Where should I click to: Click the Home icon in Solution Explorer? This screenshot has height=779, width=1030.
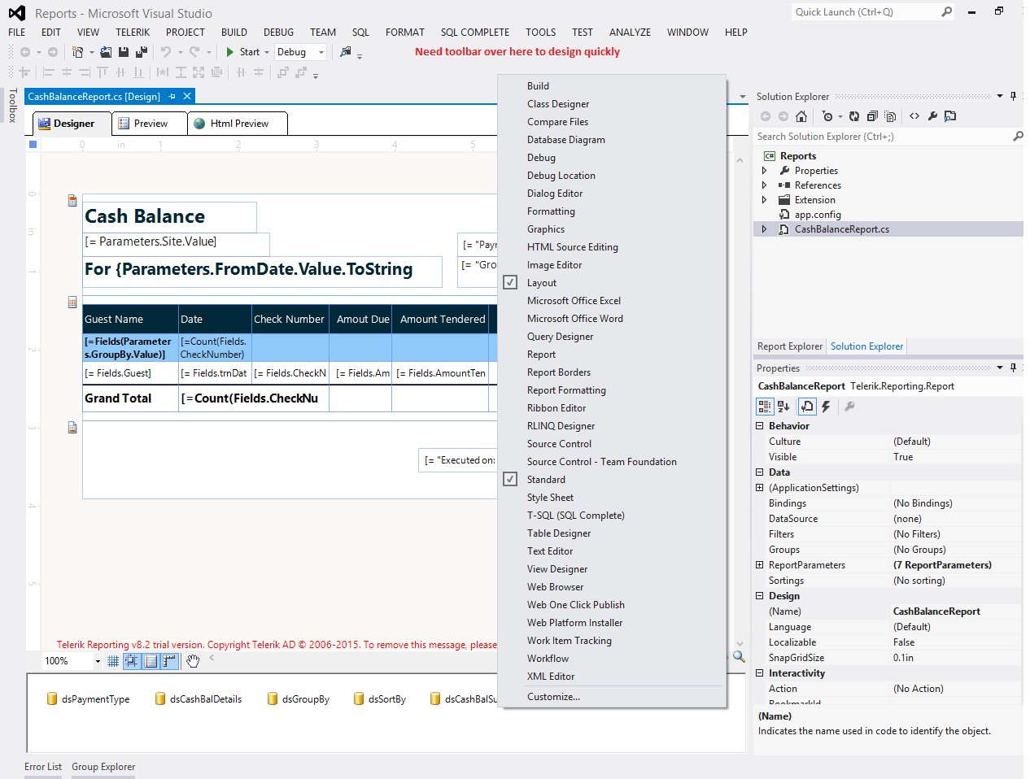(801, 116)
